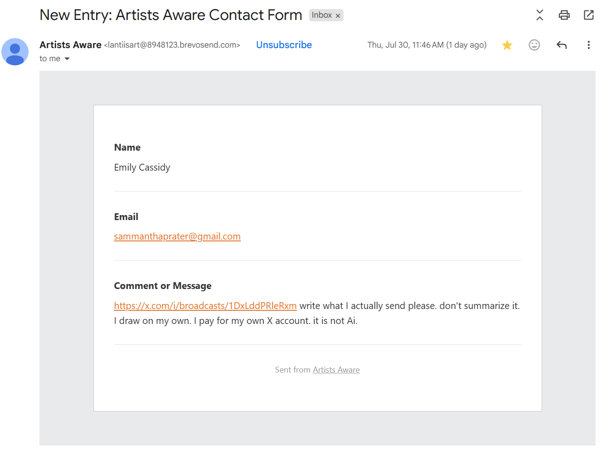The height and width of the screenshot is (451, 601).
Task: Click the 'Emily Cassidy' name text
Action: 142,167
